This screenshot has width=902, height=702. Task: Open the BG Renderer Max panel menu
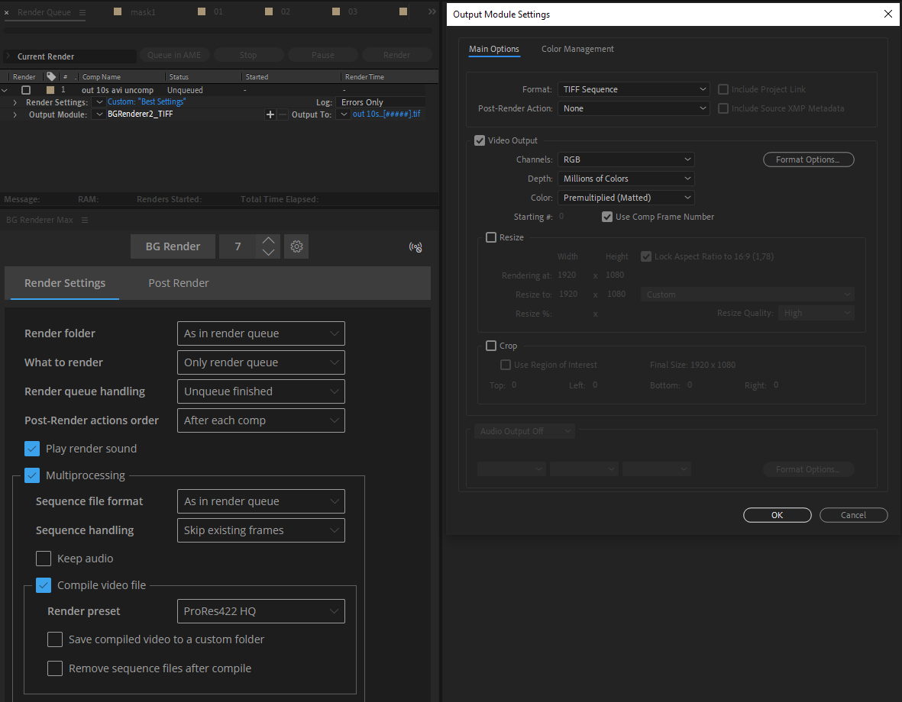[85, 221]
